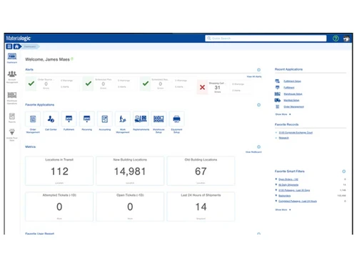This screenshot has height=268, width=357.
Task: Click the Order Source alert green checkmark
Action: point(31,84)
